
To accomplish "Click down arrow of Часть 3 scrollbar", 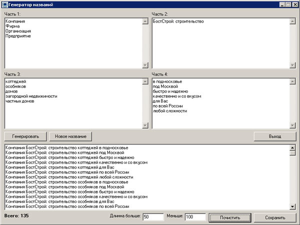I will 145,125.
